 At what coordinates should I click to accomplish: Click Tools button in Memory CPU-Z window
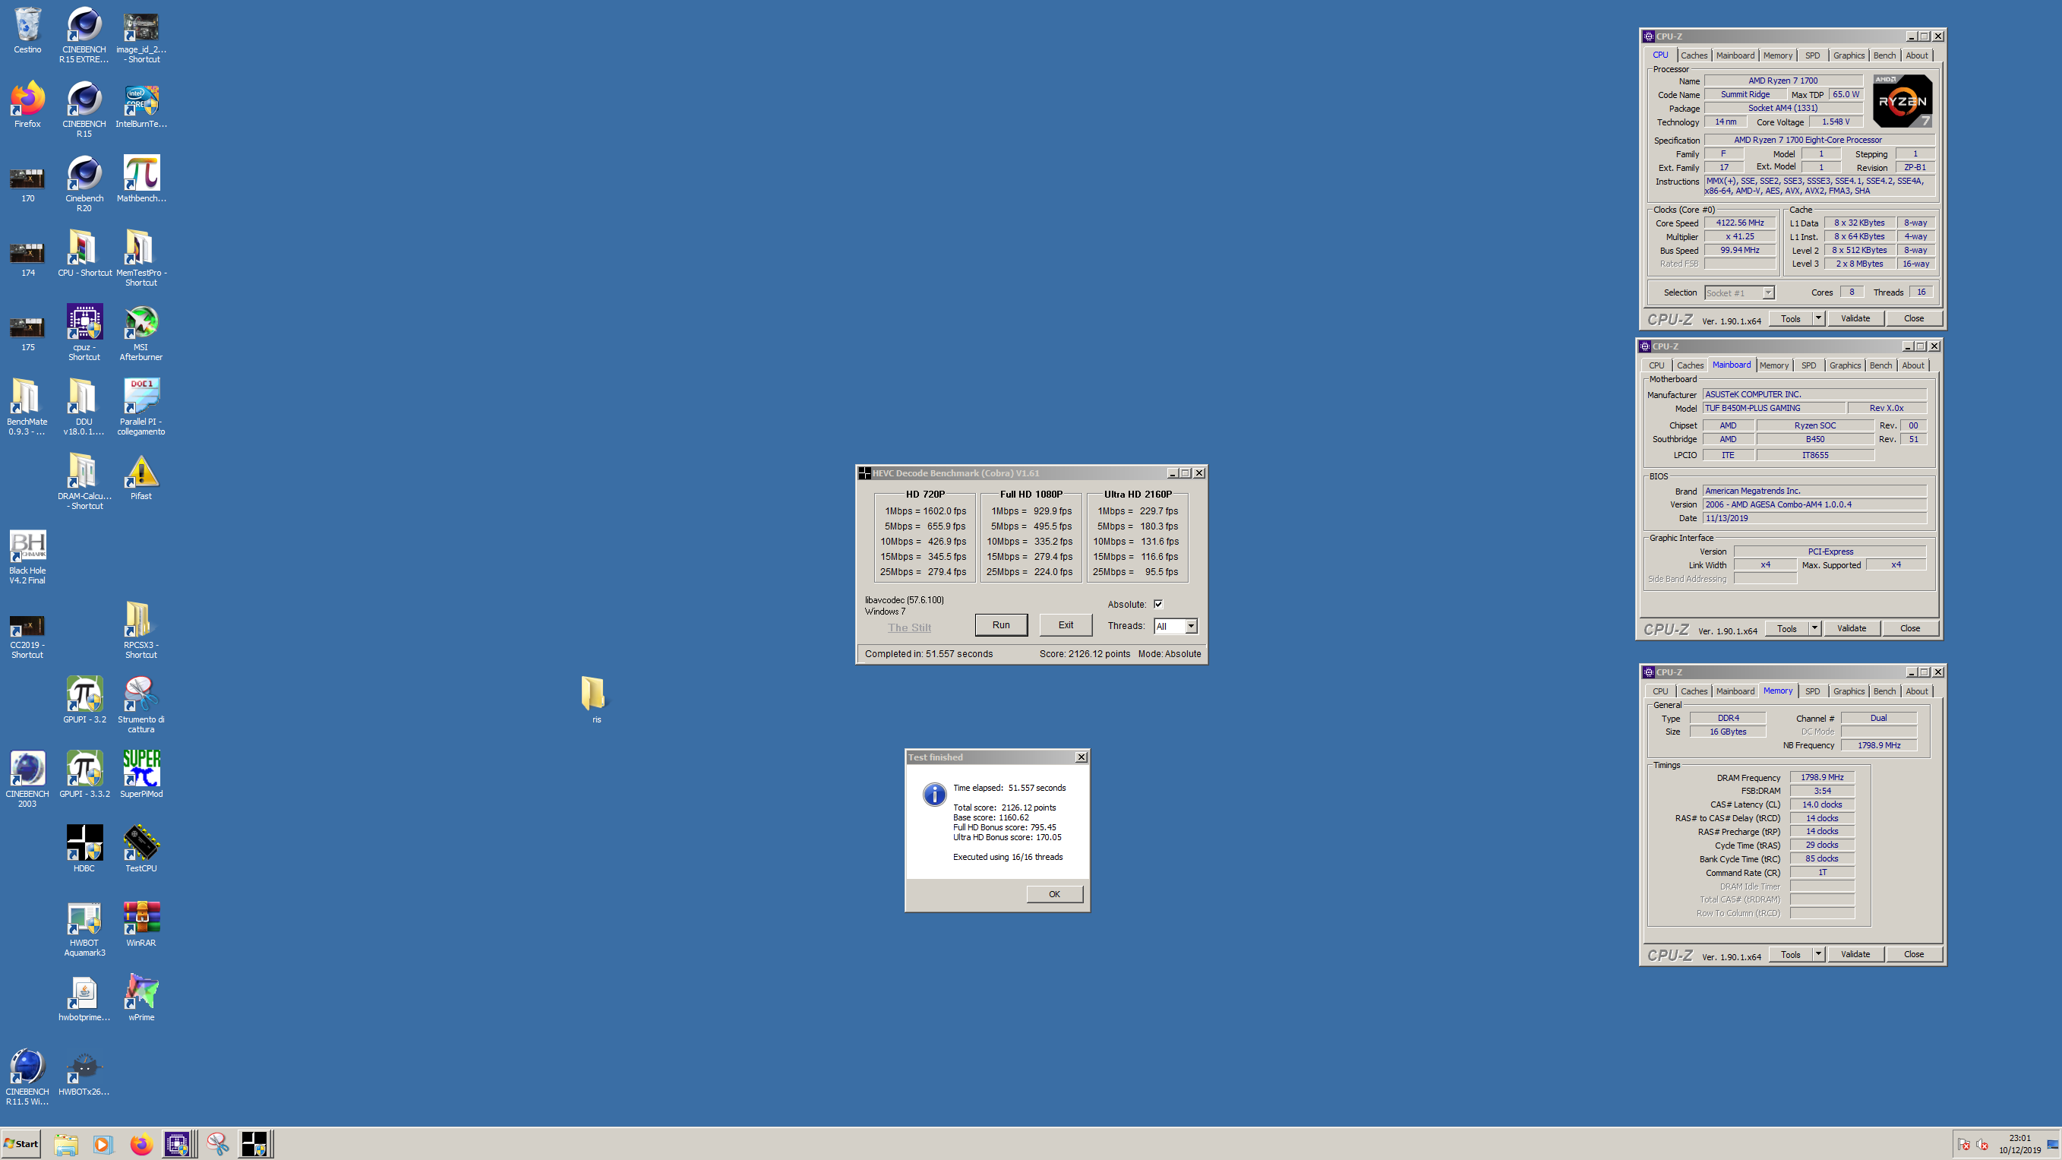(1790, 954)
